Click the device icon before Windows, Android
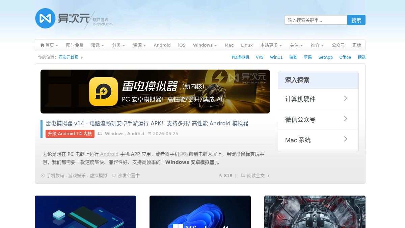Viewport: 405px width, 228px height. pyautogui.click(x=100, y=134)
